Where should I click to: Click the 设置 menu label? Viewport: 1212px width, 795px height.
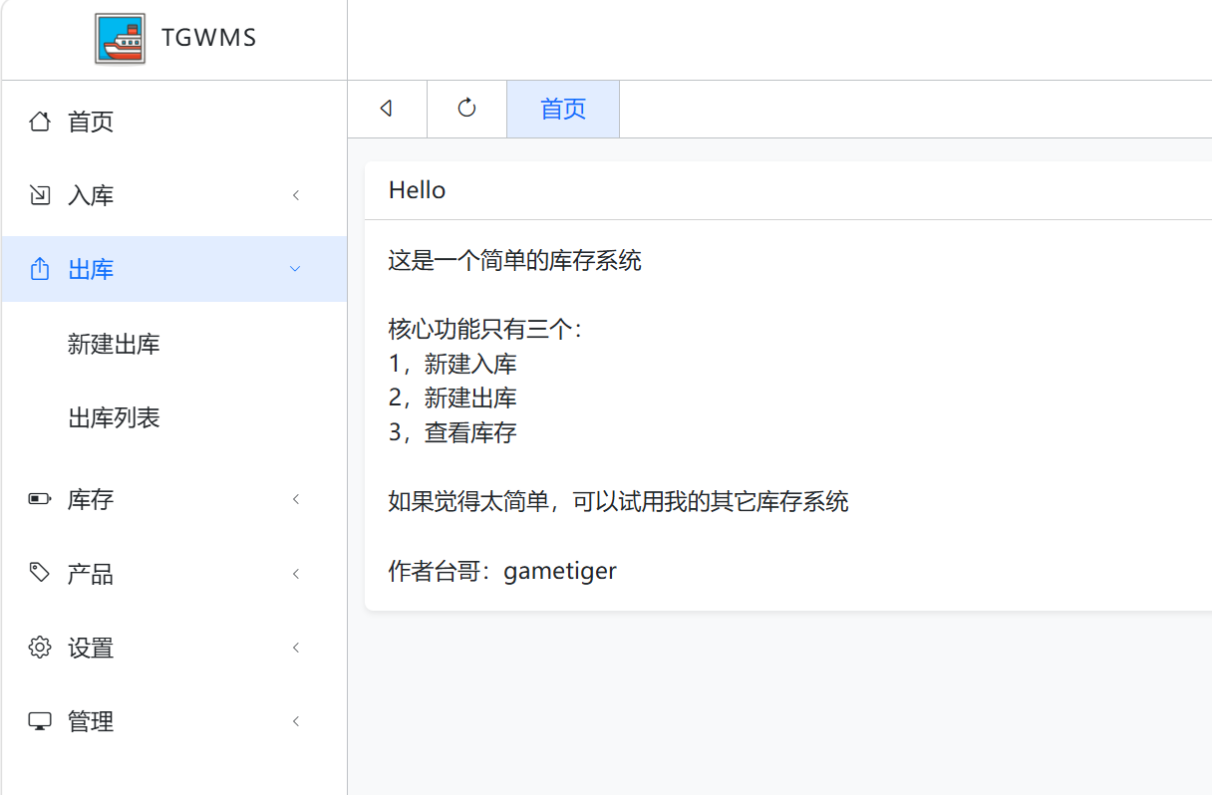click(x=91, y=648)
